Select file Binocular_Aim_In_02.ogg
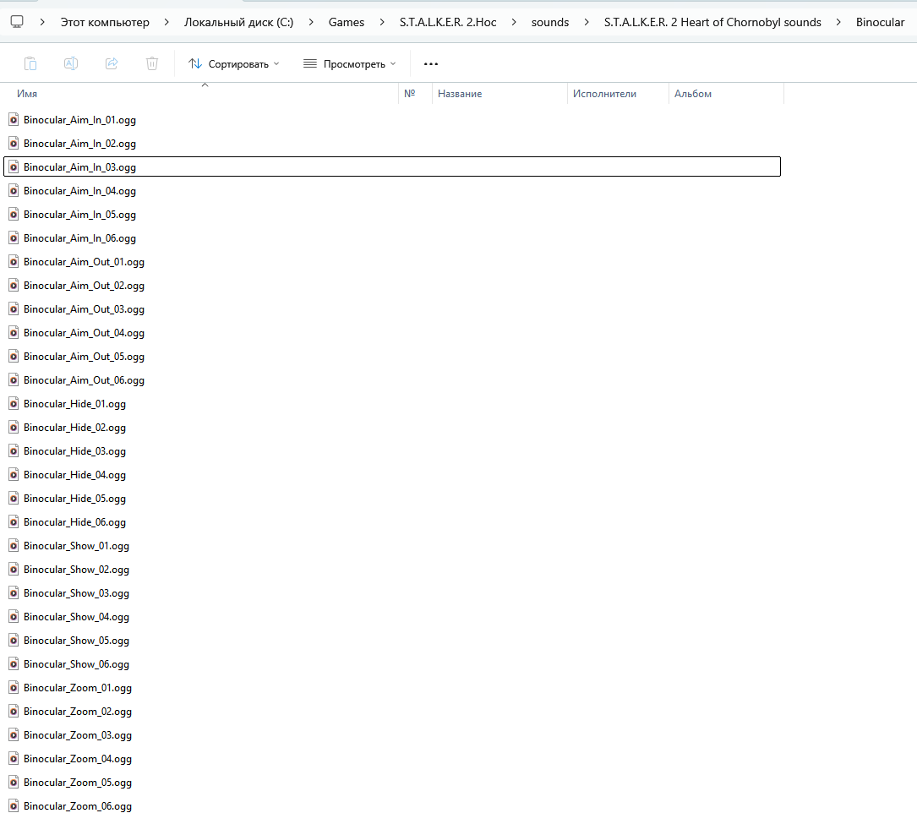 pyautogui.click(x=79, y=144)
